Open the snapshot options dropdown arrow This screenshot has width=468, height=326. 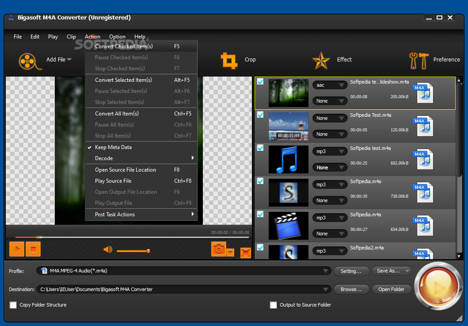tap(230, 253)
